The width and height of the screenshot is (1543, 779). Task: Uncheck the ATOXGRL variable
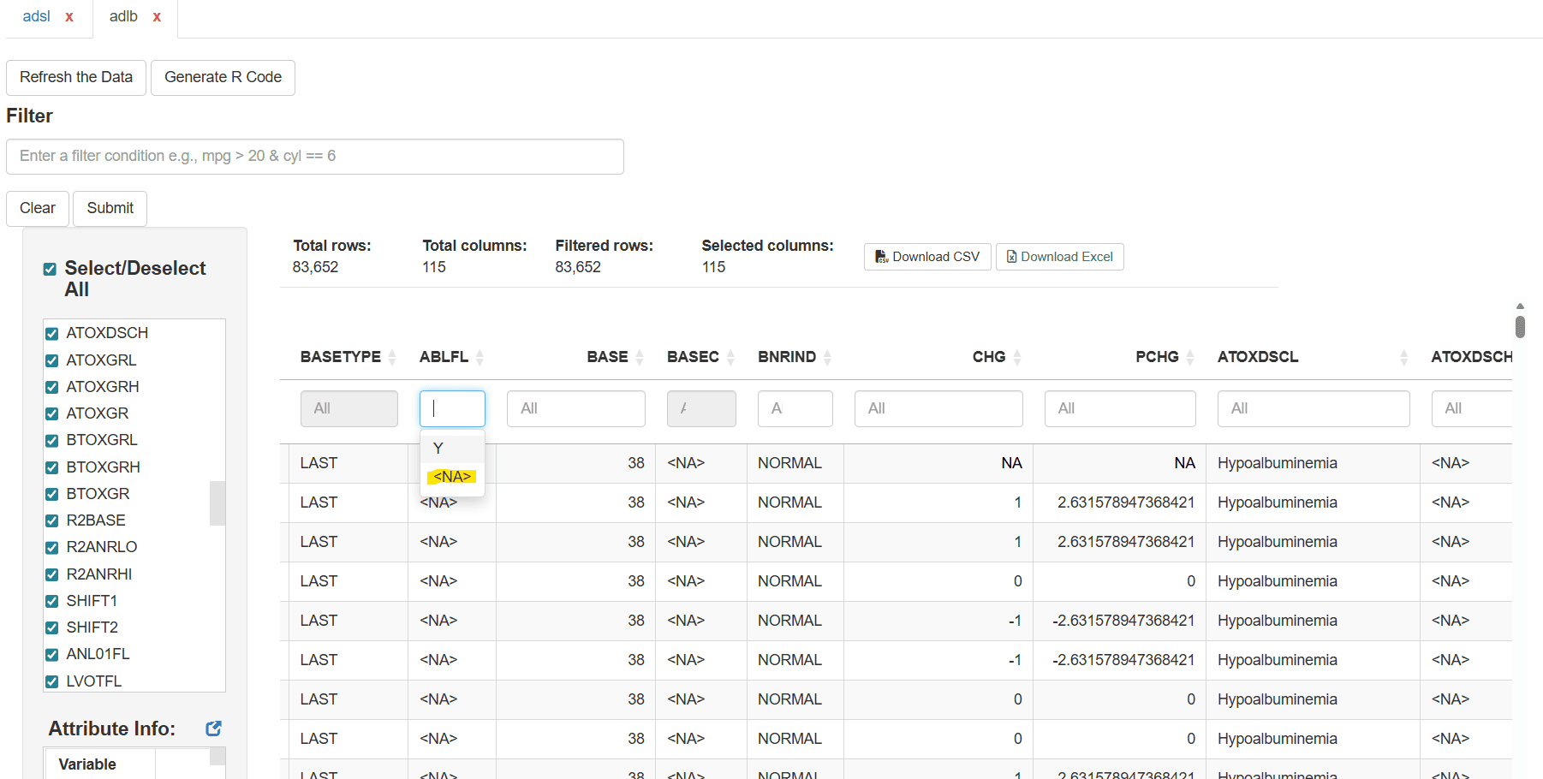coord(51,360)
